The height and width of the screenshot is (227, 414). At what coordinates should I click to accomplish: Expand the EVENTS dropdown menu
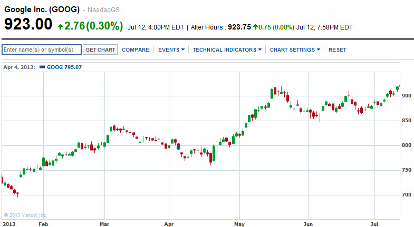pos(171,50)
